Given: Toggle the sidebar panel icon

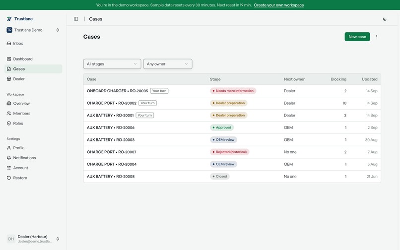Looking at the screenshot, I should click(x=76, y=19).
